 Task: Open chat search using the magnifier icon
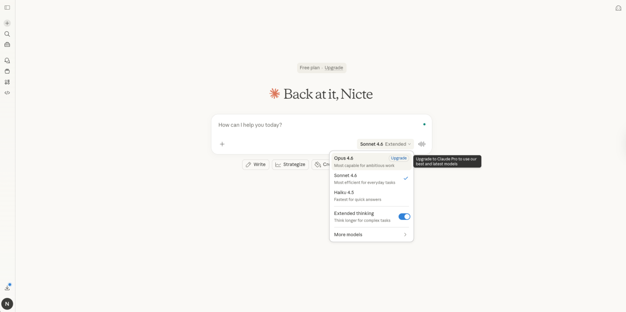(7, 34)
